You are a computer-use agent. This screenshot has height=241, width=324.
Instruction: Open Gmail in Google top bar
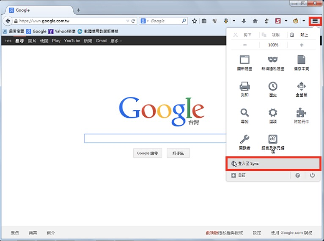[101, 41]
